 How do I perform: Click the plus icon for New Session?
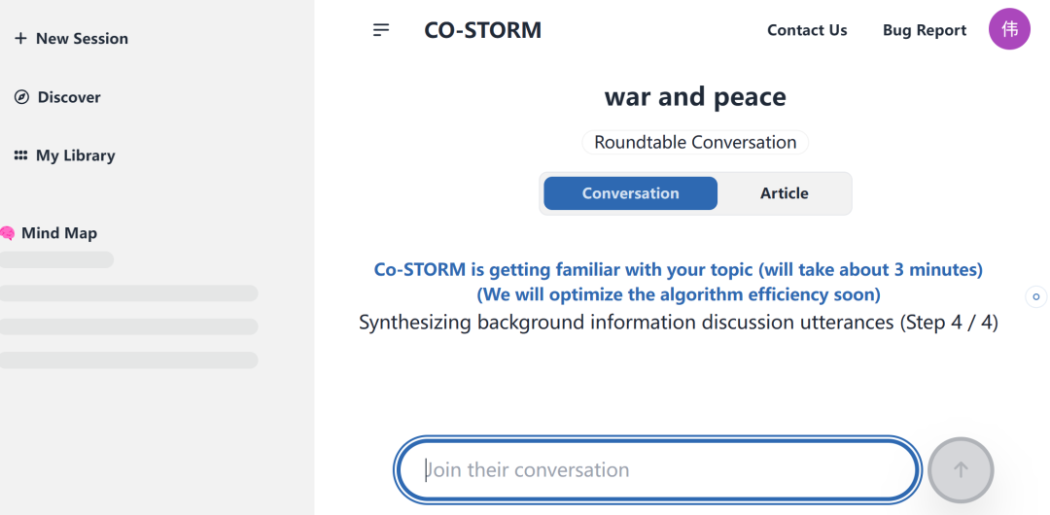20,39
